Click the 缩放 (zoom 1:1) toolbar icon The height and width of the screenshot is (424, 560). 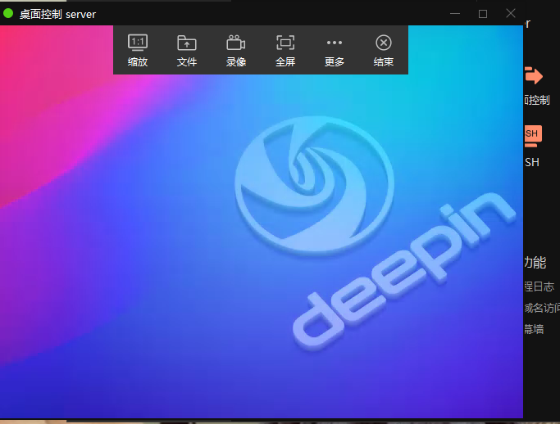[138, 43]
